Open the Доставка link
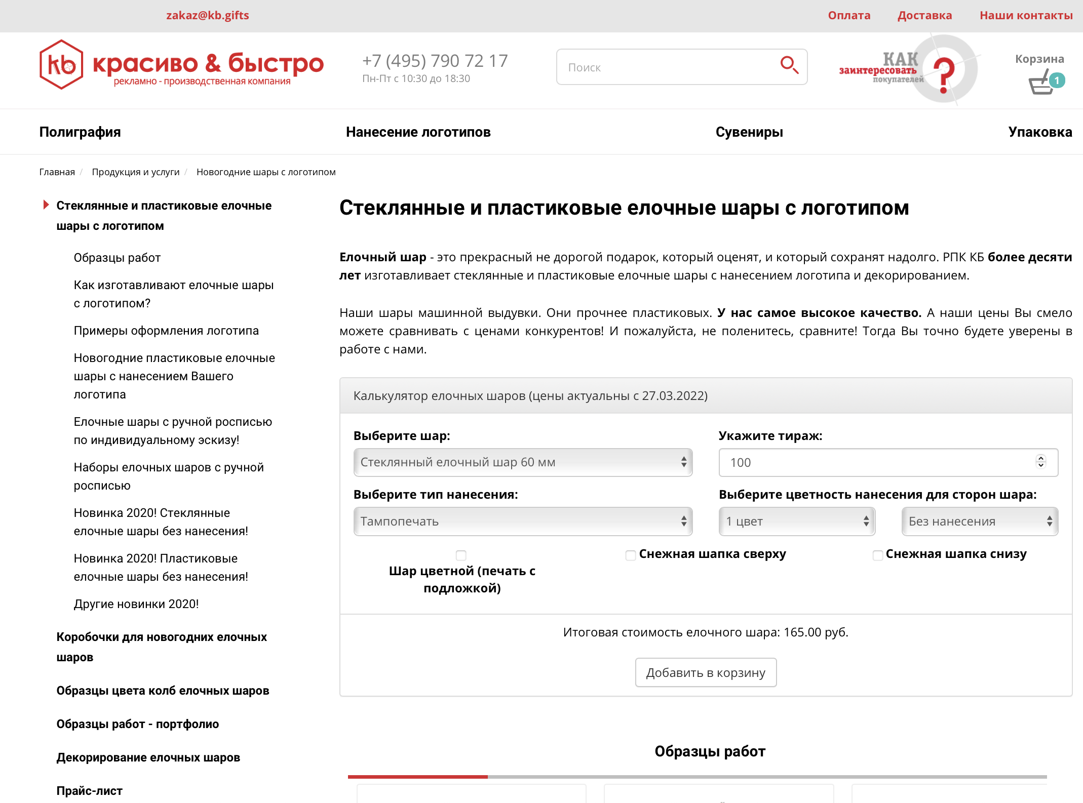Screen dimensions: 1083x803 pyautogui.click(x=925, y=15)
